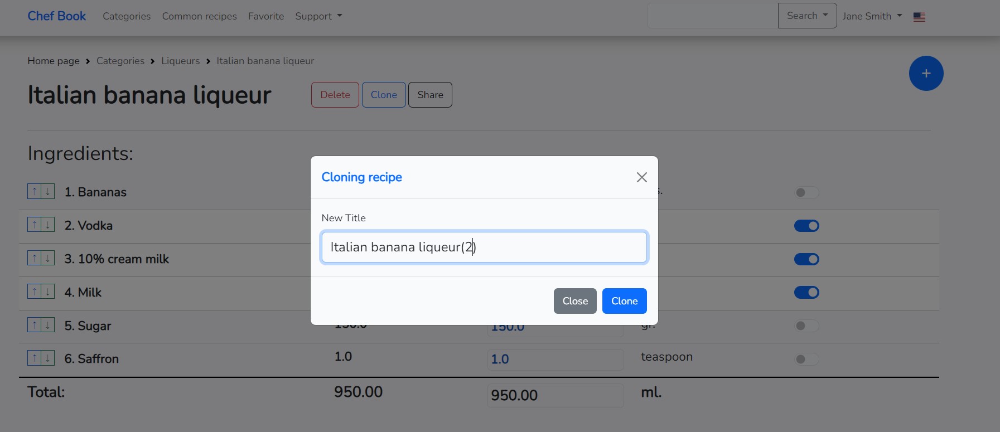The image size is (1000, 432).
Task: Turn on the Saffron row toggle
Action: pos(806,360)
